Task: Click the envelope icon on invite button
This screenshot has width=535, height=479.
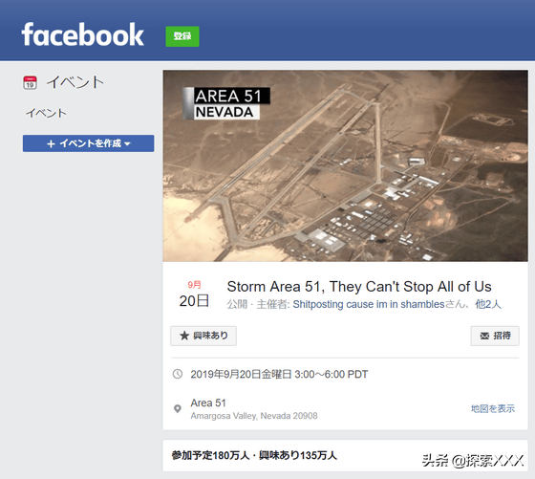Action: pyautogui.click(x=484, y=336)
